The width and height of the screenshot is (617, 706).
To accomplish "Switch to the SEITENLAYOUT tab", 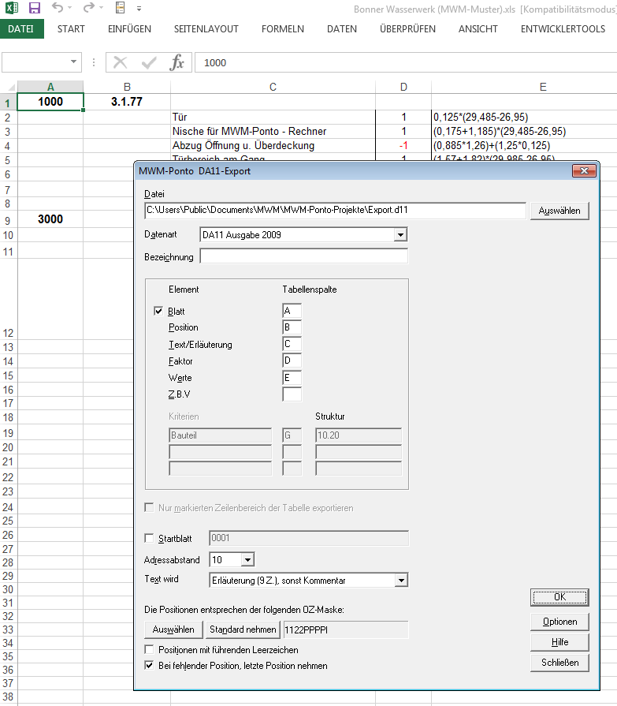I will [206, 29].
